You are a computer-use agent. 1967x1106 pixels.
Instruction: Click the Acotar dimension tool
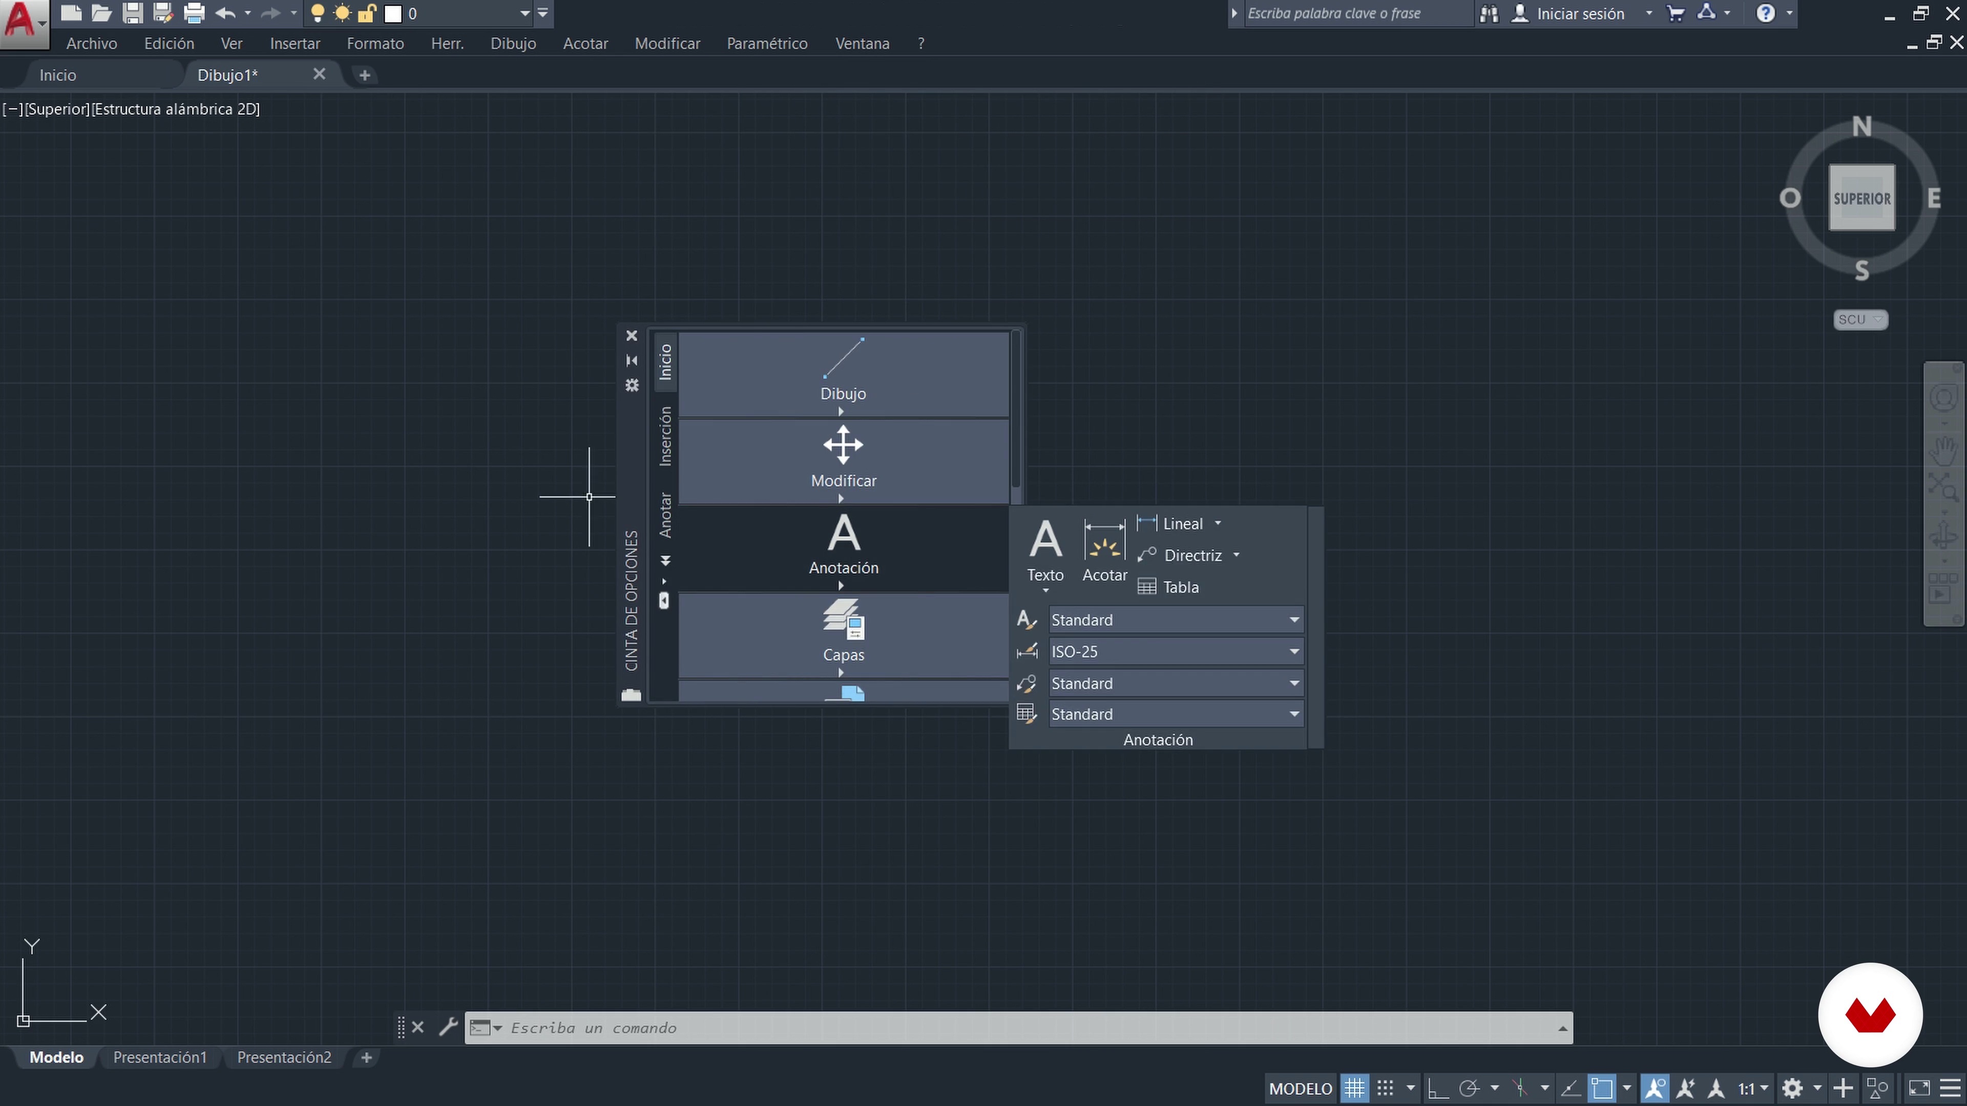click(1105, 550)
